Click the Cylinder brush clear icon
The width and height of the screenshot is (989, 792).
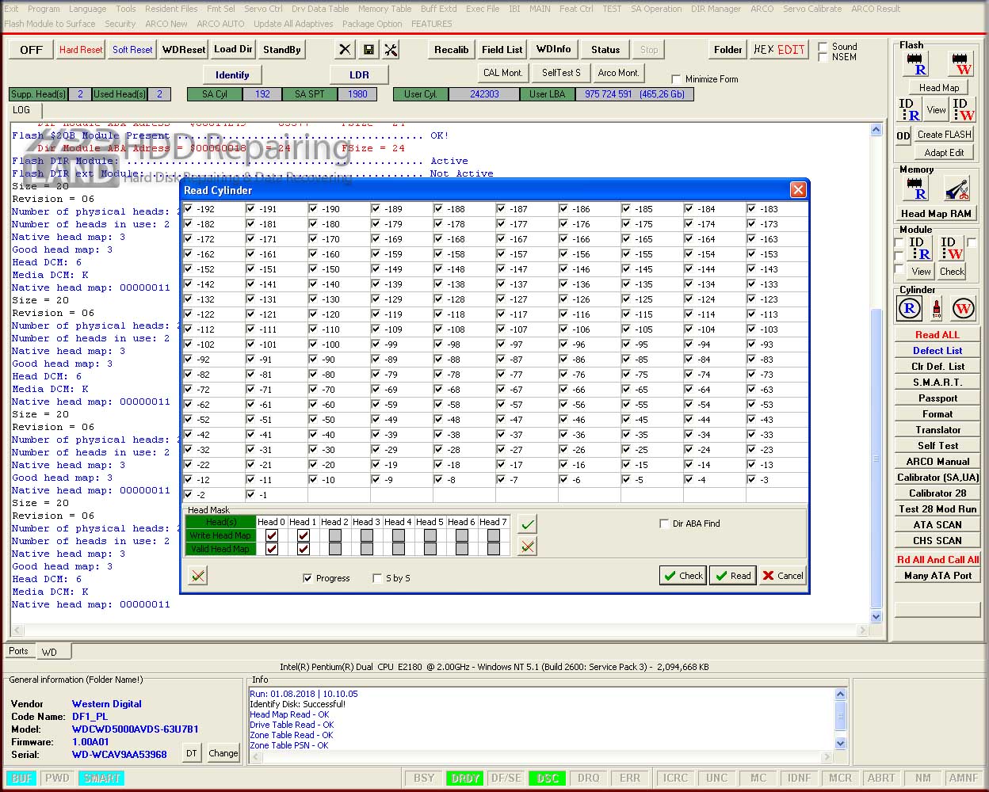coord(936,309)
